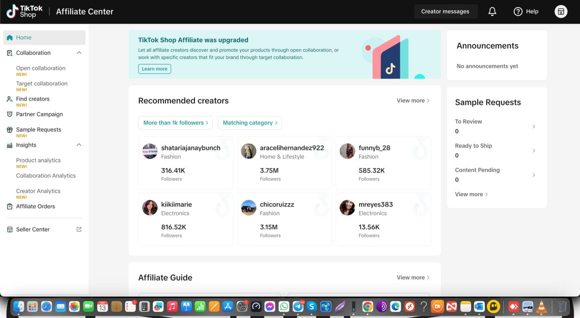Open Telegram from the dock
Screen dimensions: 580x318
[298, 306]
